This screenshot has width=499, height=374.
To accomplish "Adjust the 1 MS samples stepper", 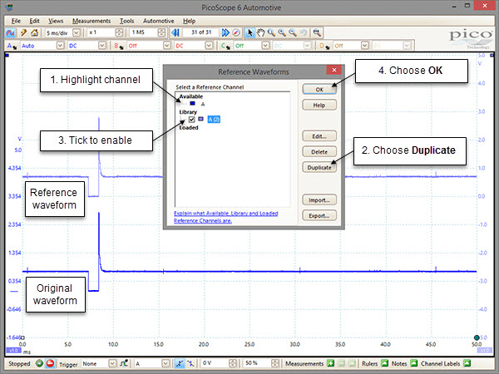I will (161, 32).
